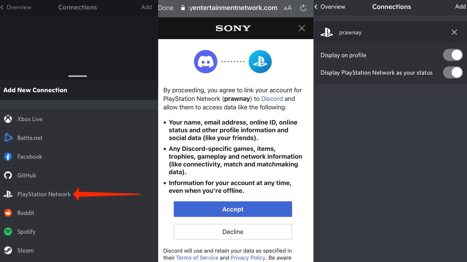The width and height of the screenshot is (467, 262).
Task: Choose PlayStation Network from the connection list
Action: pyautogui.click(x=79, y=194)
